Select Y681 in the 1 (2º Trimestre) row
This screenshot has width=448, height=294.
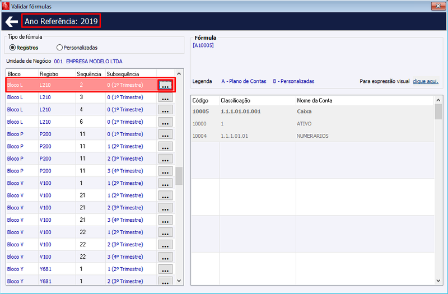45,269
